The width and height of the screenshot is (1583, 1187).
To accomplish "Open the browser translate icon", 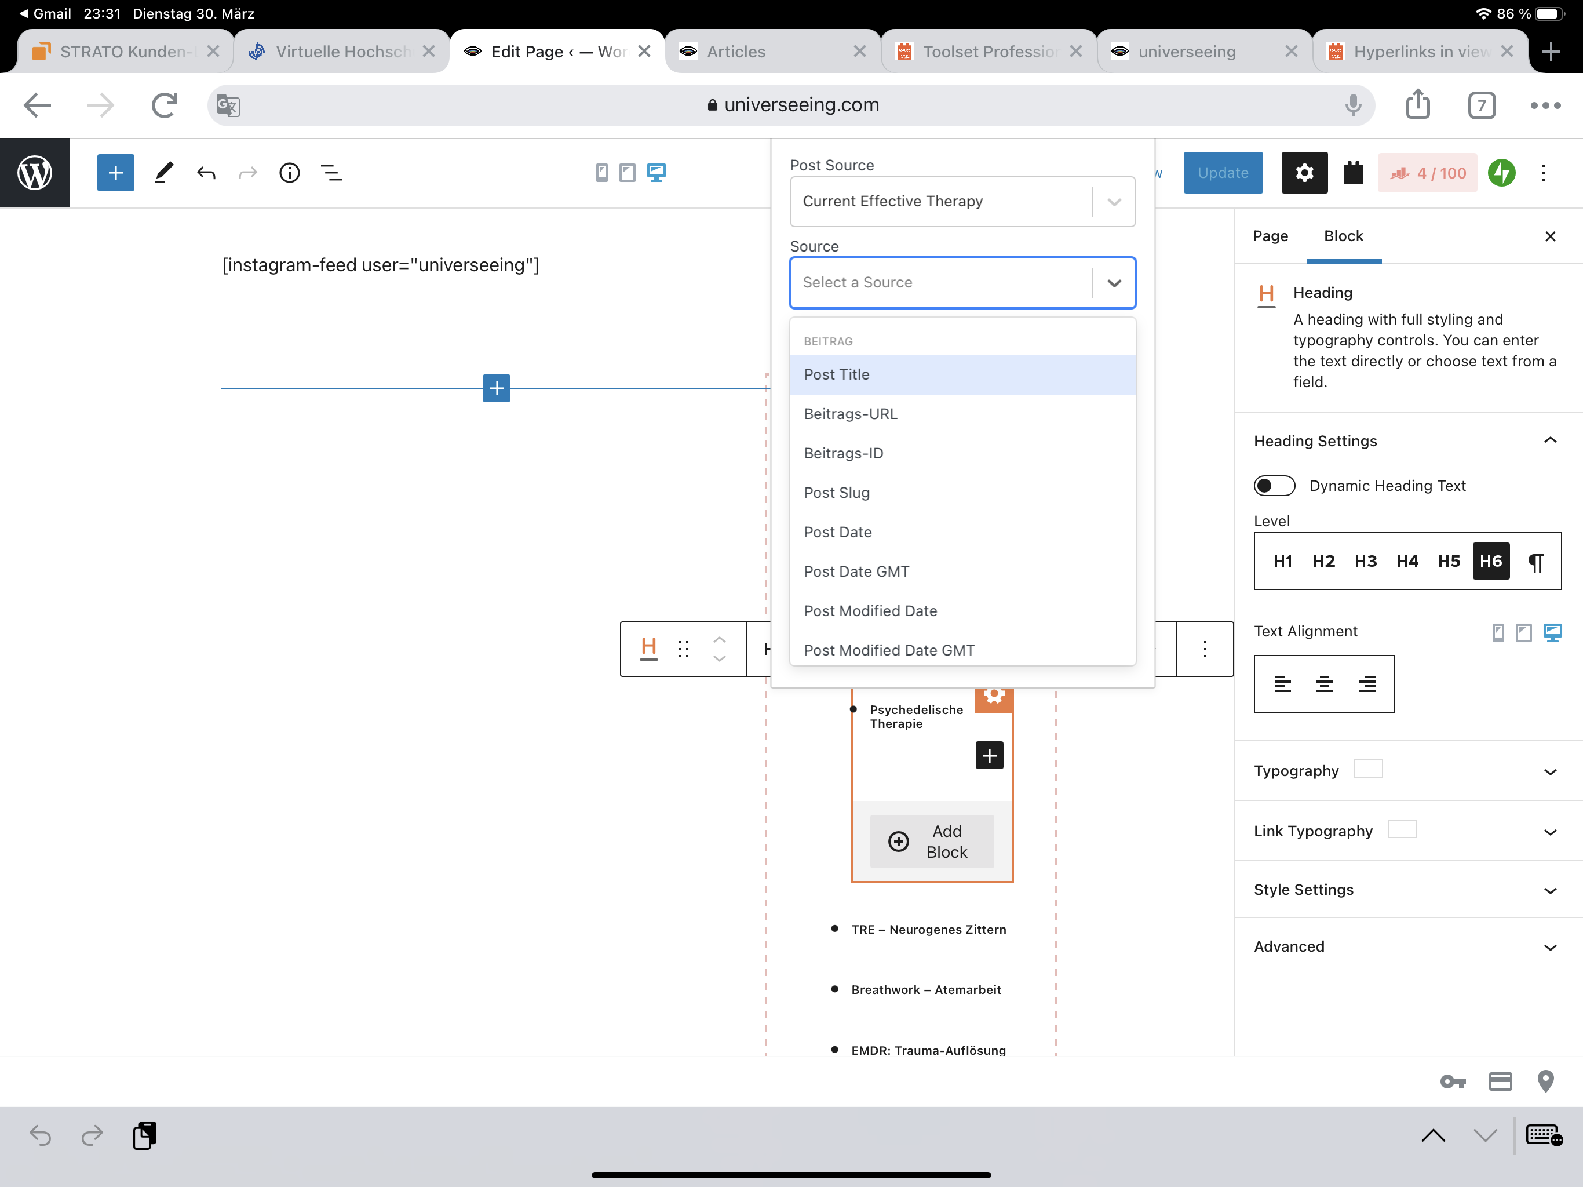I will coord(228,105).
